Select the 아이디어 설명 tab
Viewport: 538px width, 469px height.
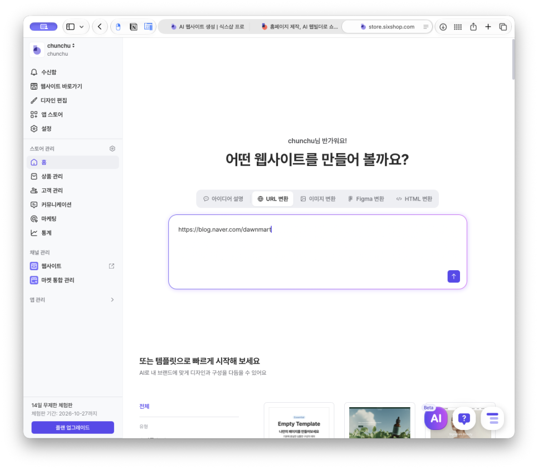pos(223,199)
